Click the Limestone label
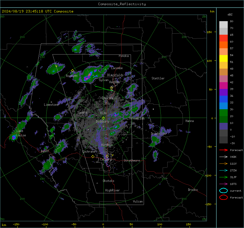244x228 pixels. (x=51, y=105)
